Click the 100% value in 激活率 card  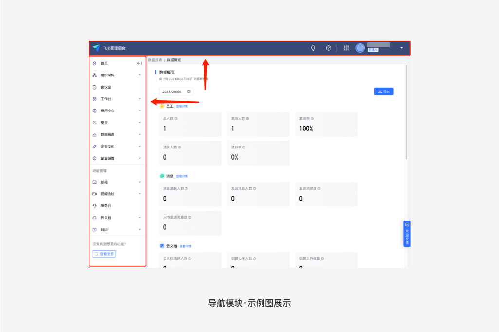pyautogui.click(x=306, y=129)
